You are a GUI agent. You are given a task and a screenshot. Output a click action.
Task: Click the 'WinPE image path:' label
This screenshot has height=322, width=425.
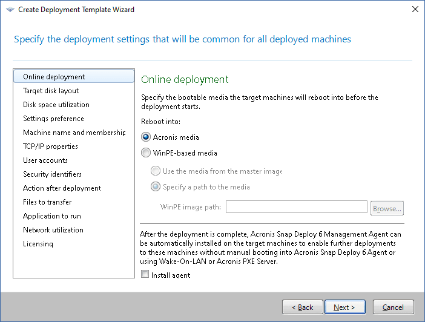tap(191, 207)
